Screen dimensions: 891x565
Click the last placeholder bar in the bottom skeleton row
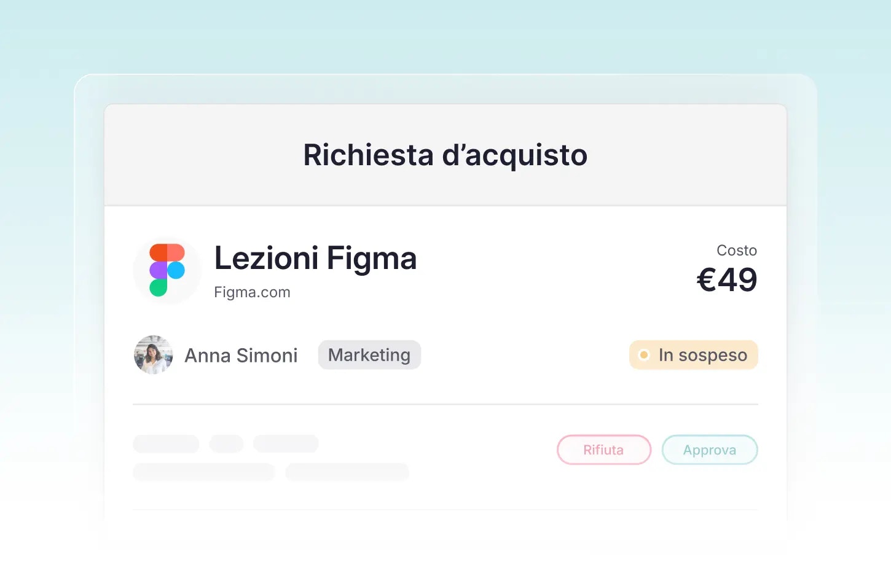tap(347, 472)
